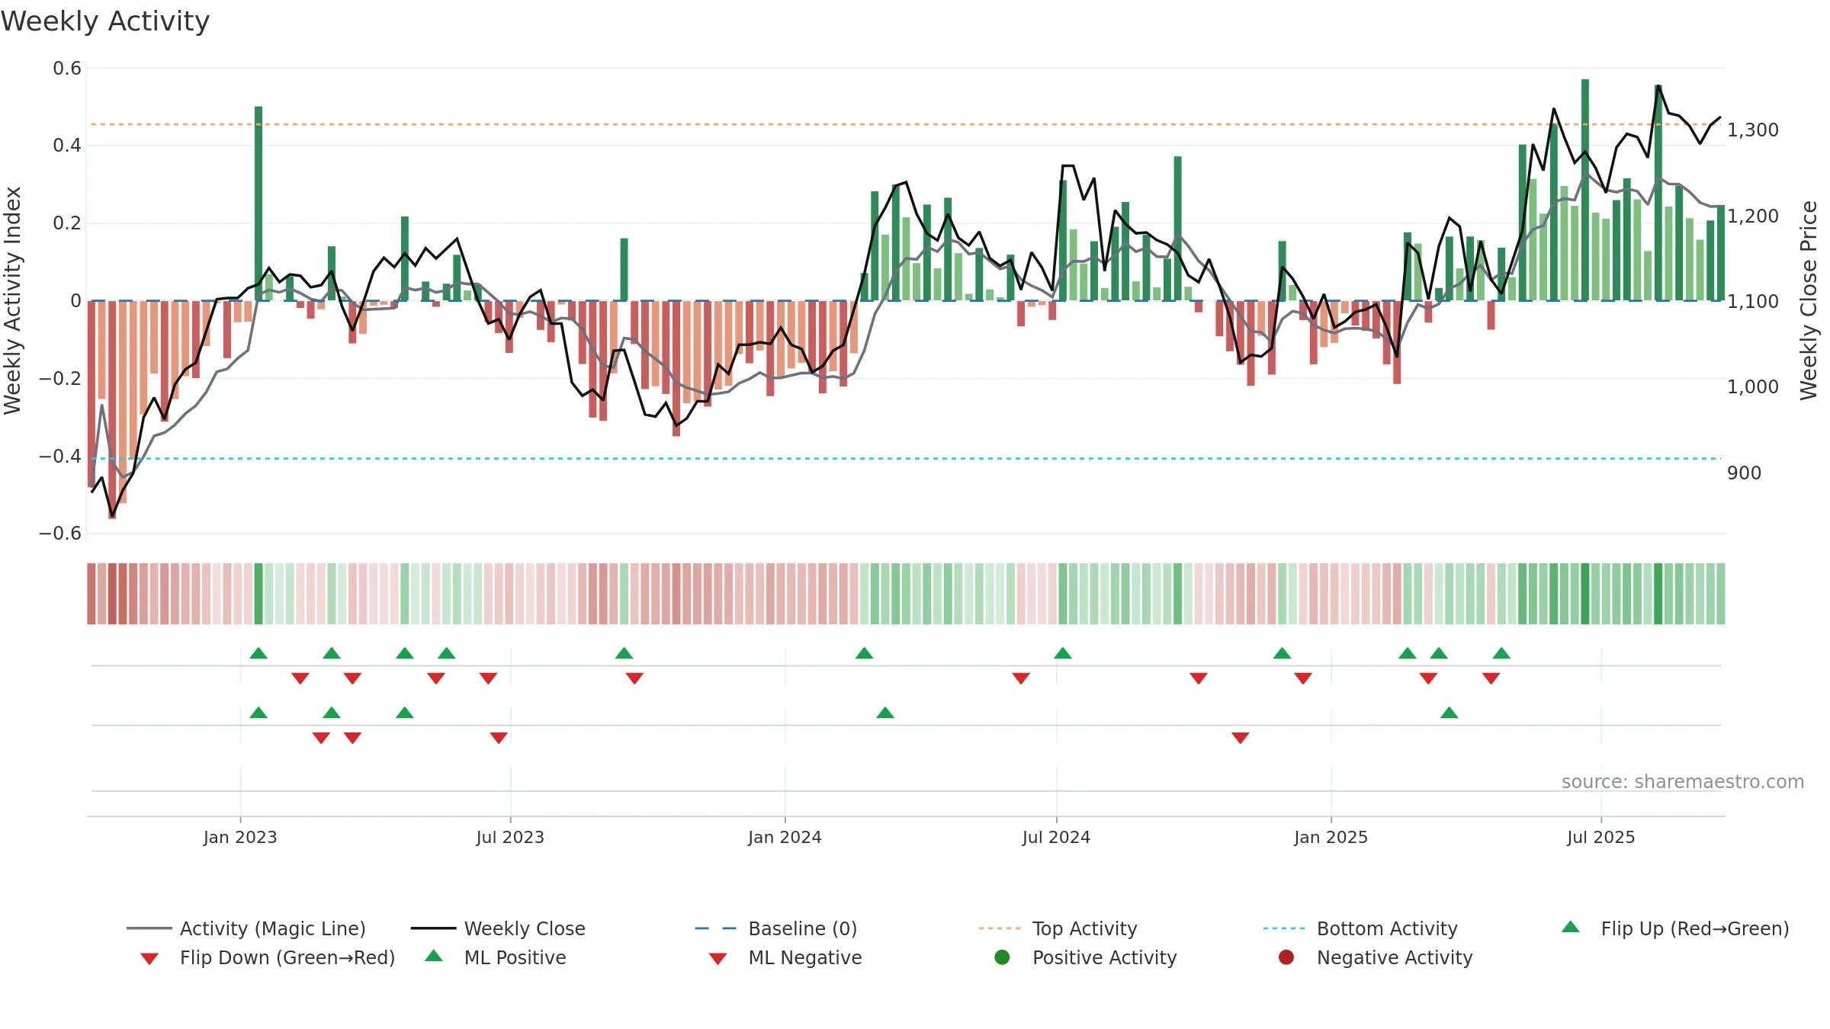Click the Jul 2023 x-axis label
This screenshot has width=1830, height=1029.
pyautogui.click(x=510, y=837)
